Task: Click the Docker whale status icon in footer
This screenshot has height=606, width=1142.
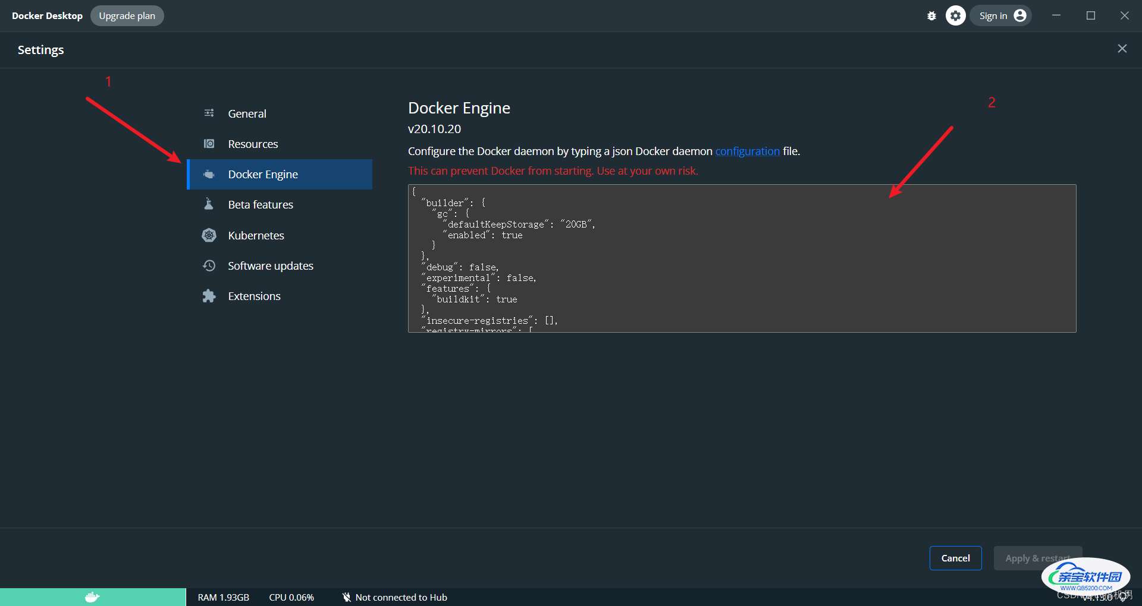Action: [92, 597]
